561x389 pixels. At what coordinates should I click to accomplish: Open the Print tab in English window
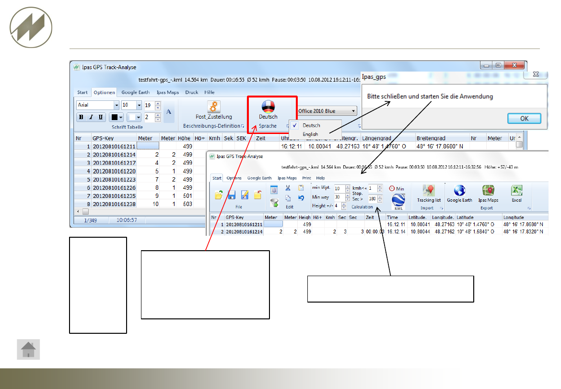click(306, 178)
